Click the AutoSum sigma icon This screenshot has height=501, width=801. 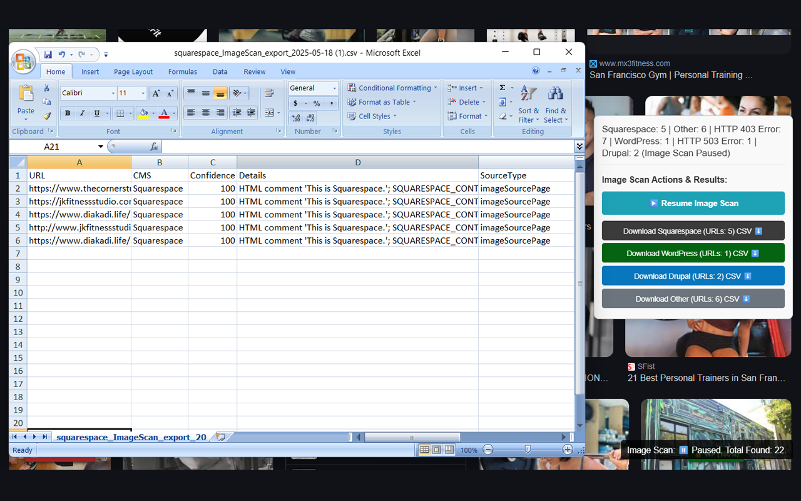pyautogui.click(x=503, y=88)
